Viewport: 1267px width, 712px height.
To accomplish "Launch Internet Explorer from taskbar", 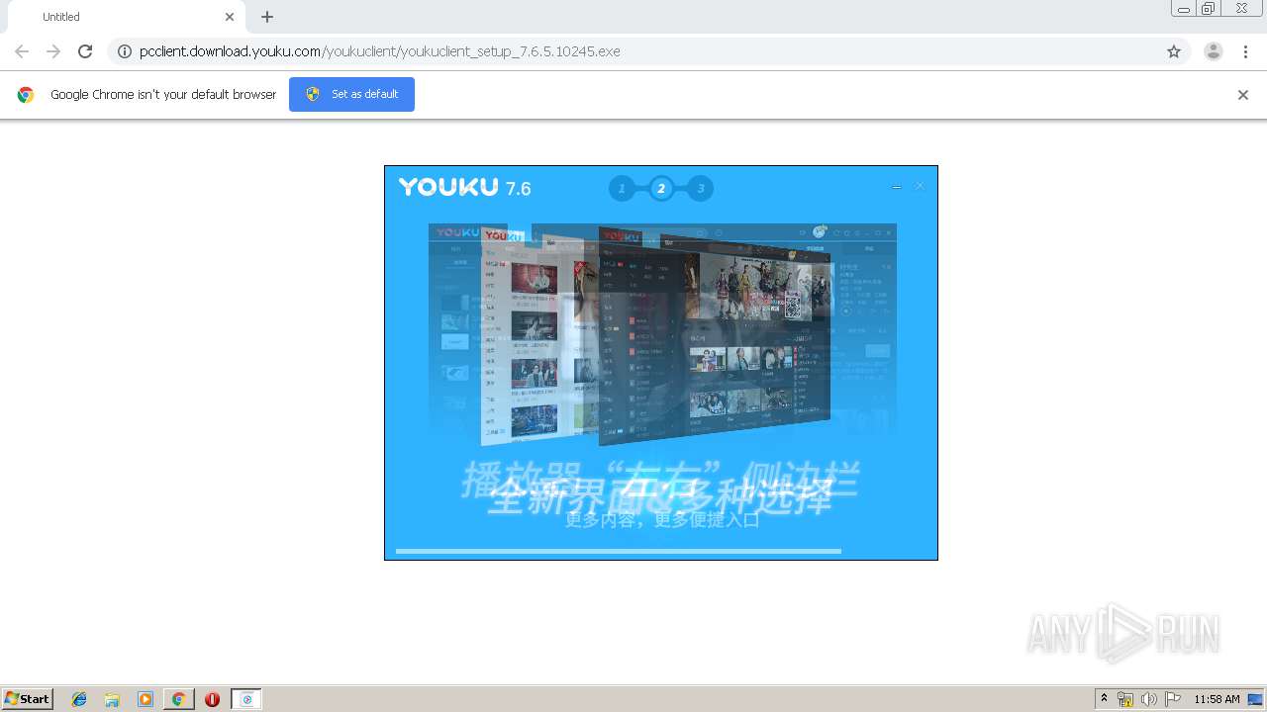I will click(x=79, y=699).
